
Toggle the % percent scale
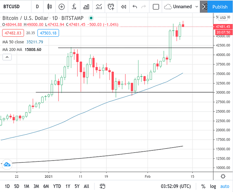click(x=203, y=186)
